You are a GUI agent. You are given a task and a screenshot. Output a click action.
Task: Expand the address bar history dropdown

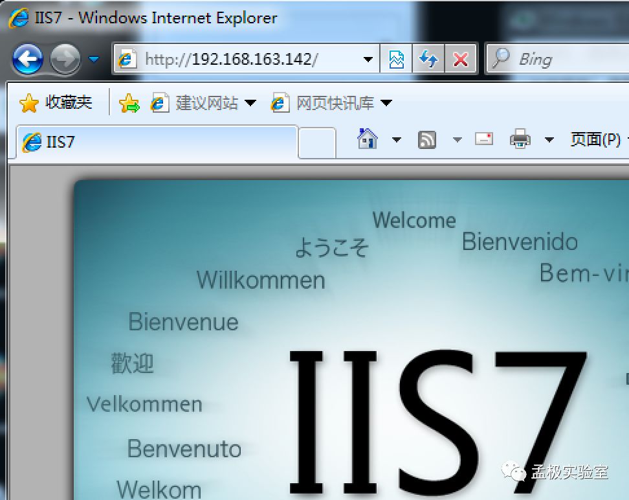tap(368, 60)
